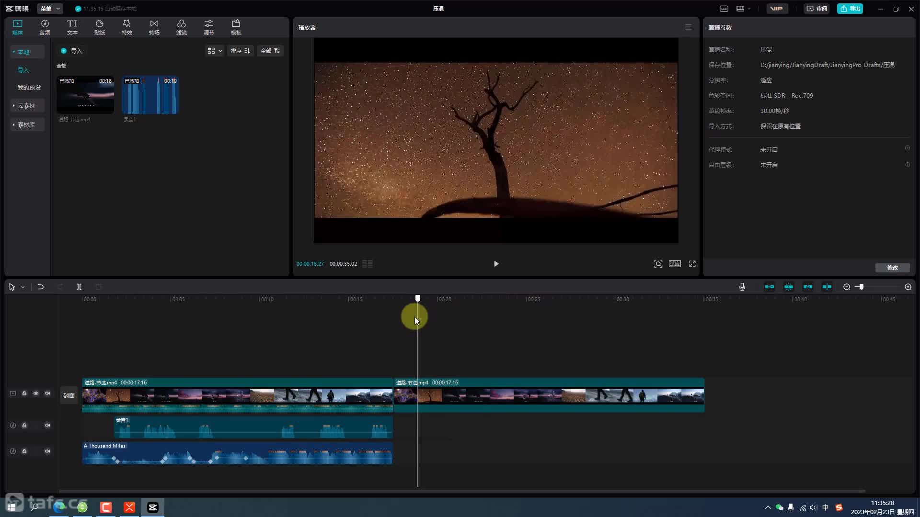The image size is (920, 517).
Task: Toggle main track magnet snapping
Action: (x=769, y=287)
